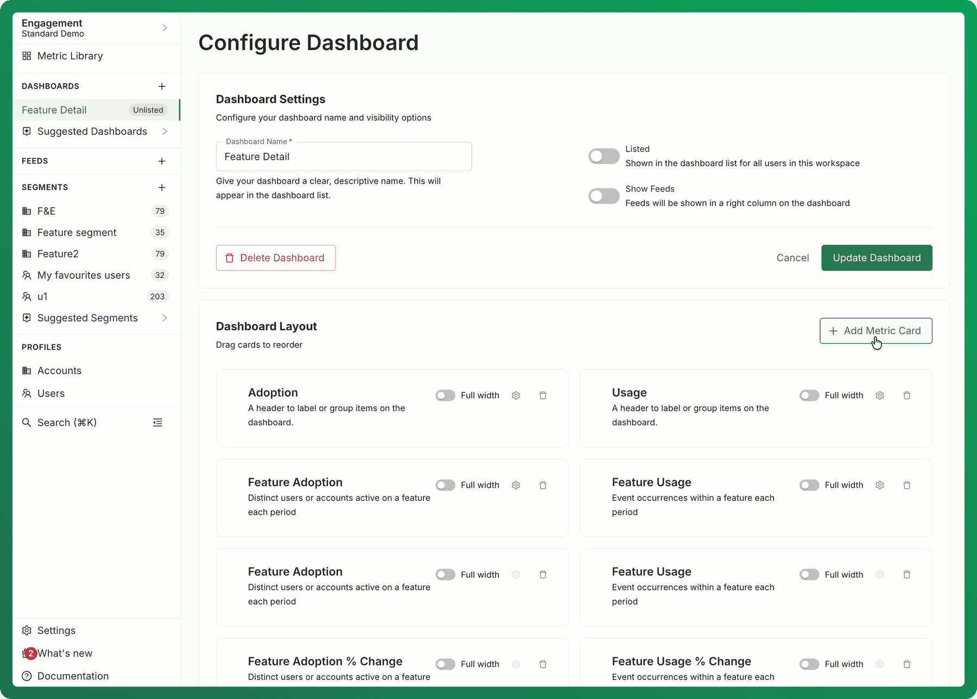Click Add Metric Card button

pos(876,331)
